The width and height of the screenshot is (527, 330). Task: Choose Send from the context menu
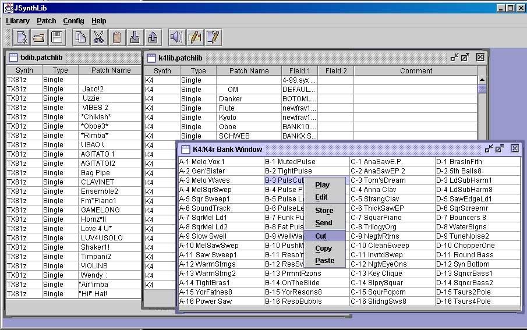(x=324, y=223)
